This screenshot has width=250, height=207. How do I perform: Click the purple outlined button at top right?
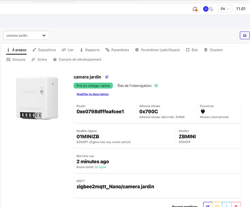point(245,35)
